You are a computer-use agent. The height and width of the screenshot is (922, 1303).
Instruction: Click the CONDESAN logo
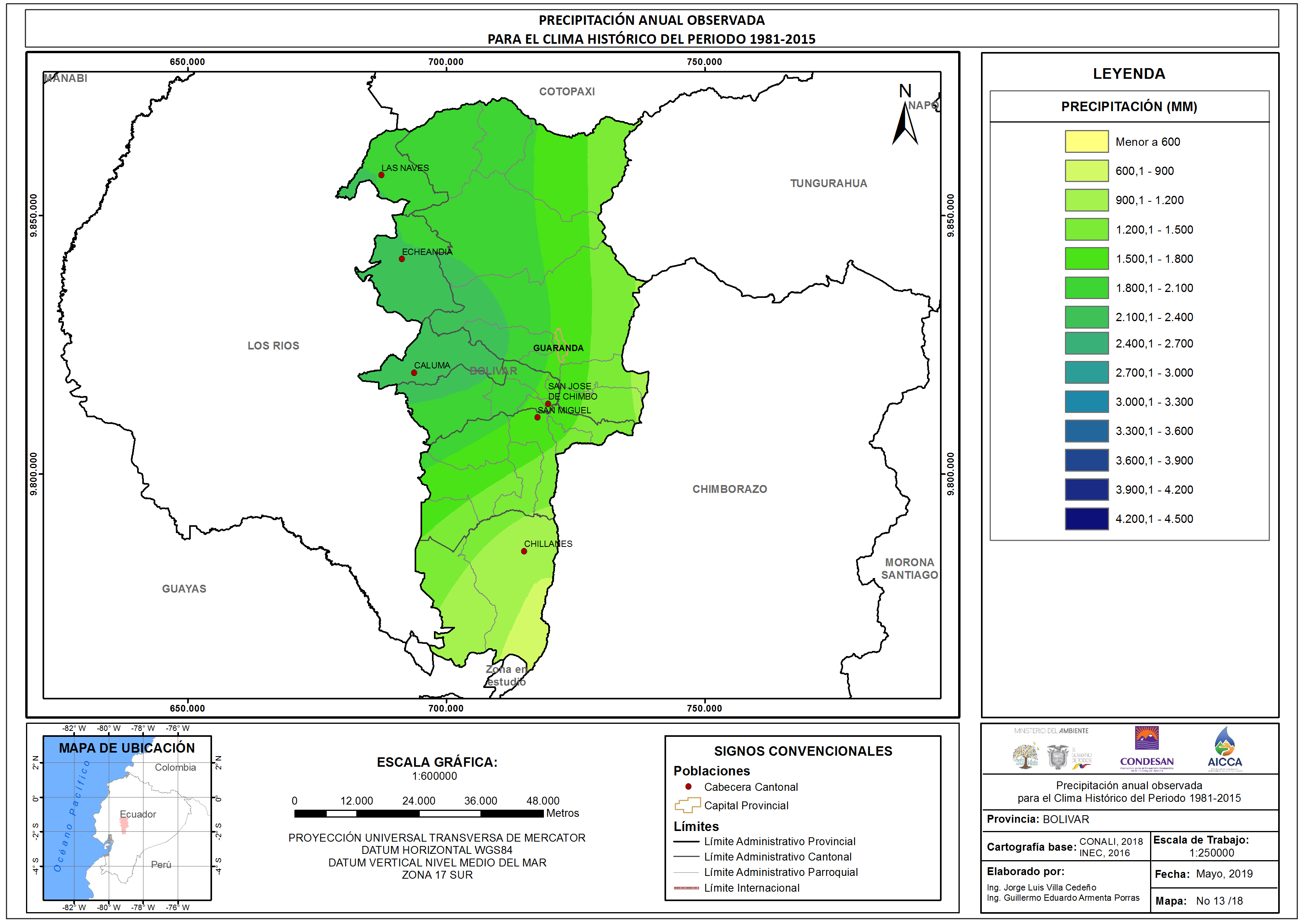point(1146,749)
